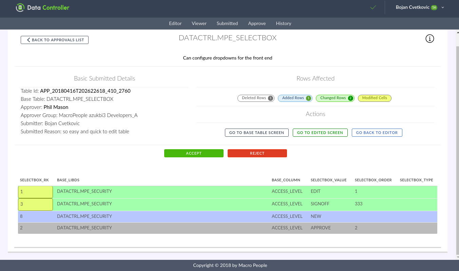459x271 pixels.
Task: Click the yellow Modified Cells legend pill
Action: click(x=375, y=98)
